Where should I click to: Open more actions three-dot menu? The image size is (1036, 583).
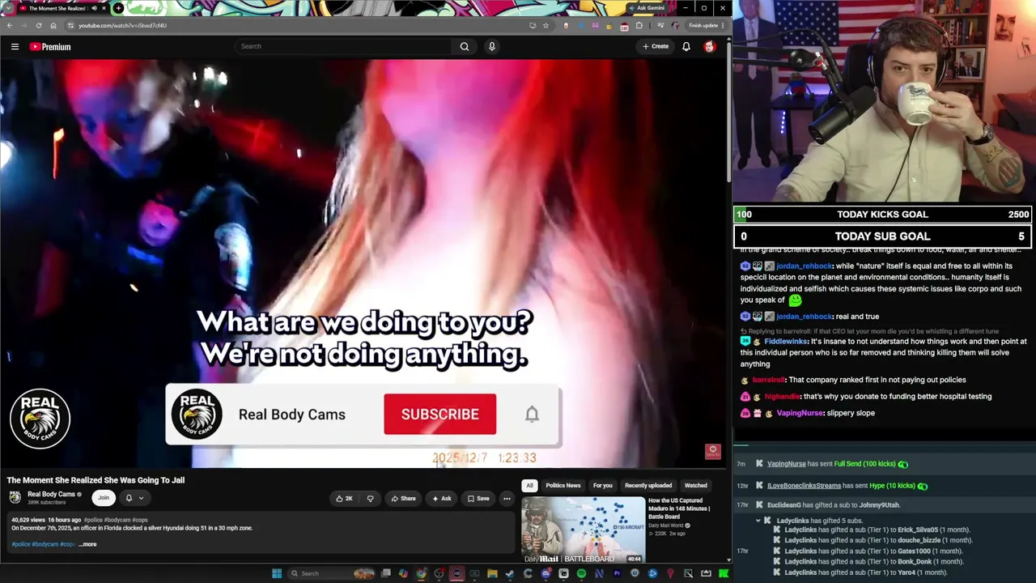tap(507, 498)
